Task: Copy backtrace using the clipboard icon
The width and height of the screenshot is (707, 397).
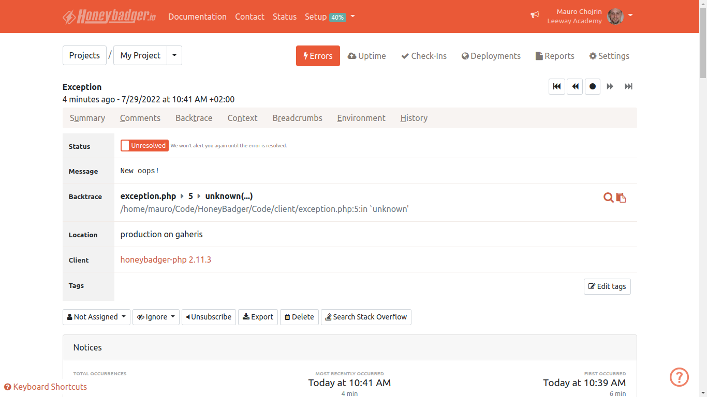Action: 621,197
